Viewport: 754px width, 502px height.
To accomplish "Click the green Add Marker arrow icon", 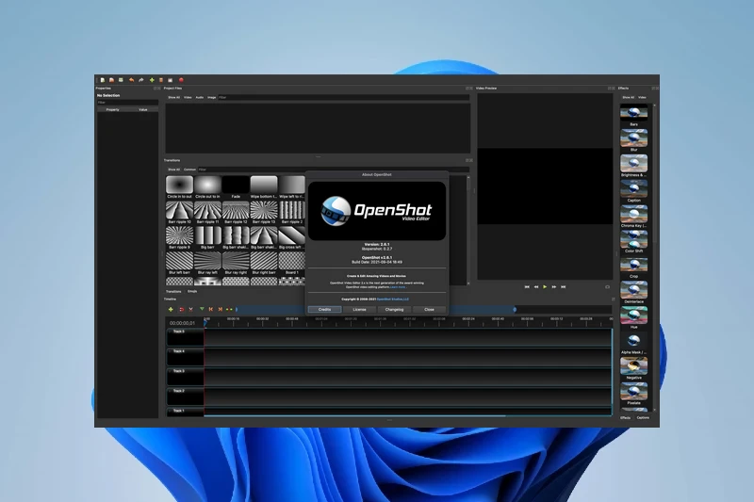I will 202,309.
